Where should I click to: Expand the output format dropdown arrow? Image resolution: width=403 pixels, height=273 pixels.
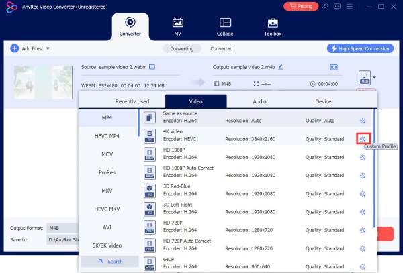click(x=375, y=78)
